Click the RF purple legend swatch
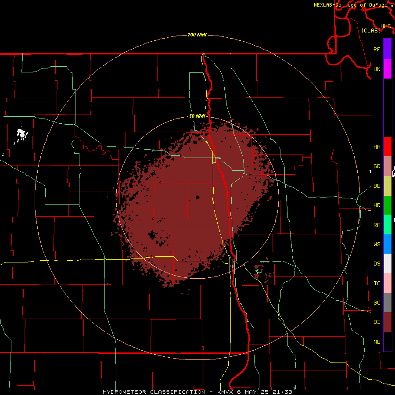The width and height of the screenshot is (395, 395). pos(388,49)
